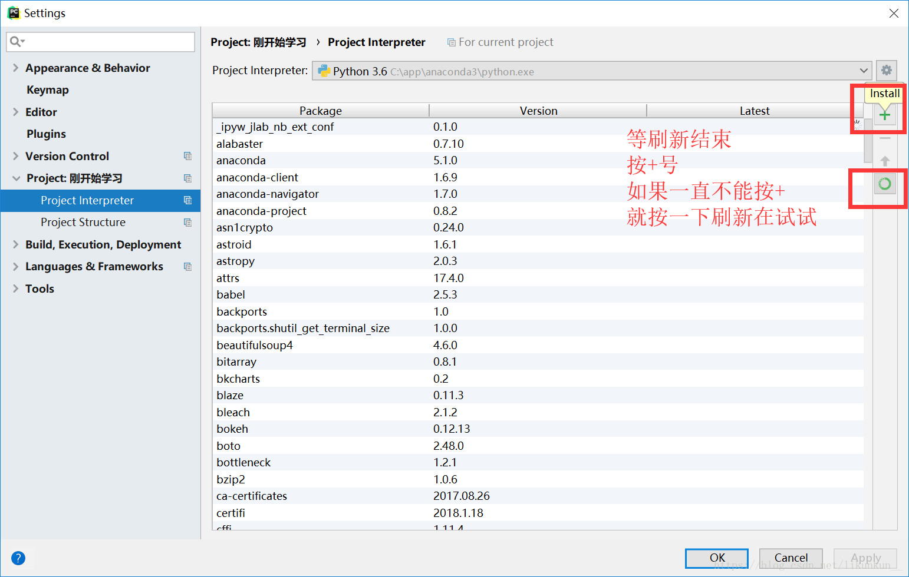Select the blaze package row
The image size is (909, 577).
point(538,395)
